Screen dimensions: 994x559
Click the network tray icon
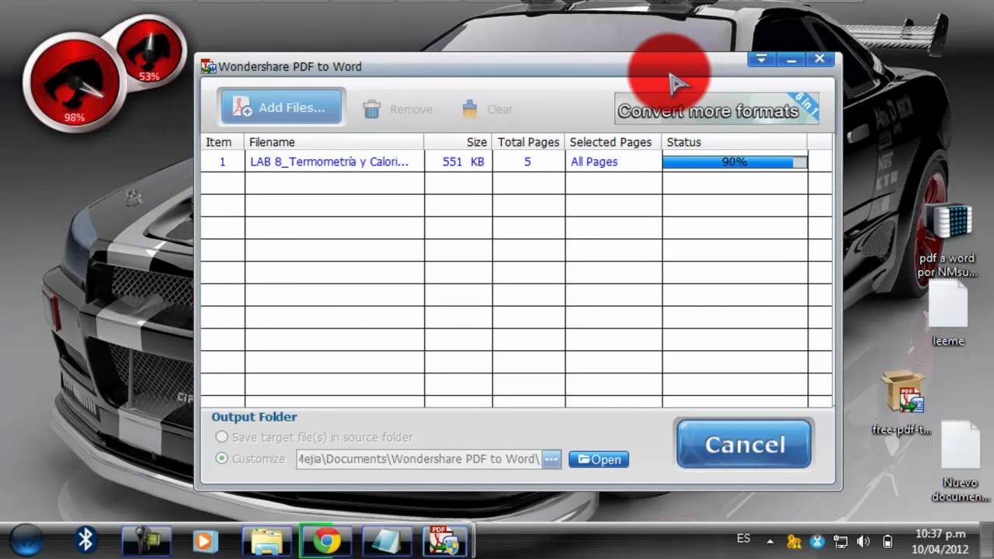pos(840,541)
